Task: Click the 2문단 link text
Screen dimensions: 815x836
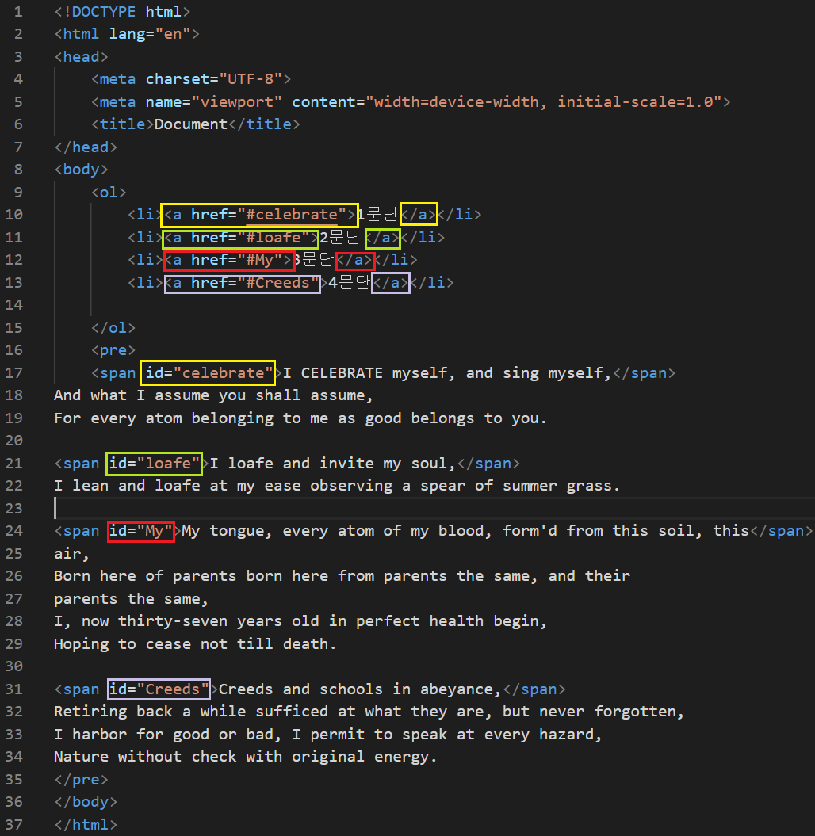Action: coord(340,237)
